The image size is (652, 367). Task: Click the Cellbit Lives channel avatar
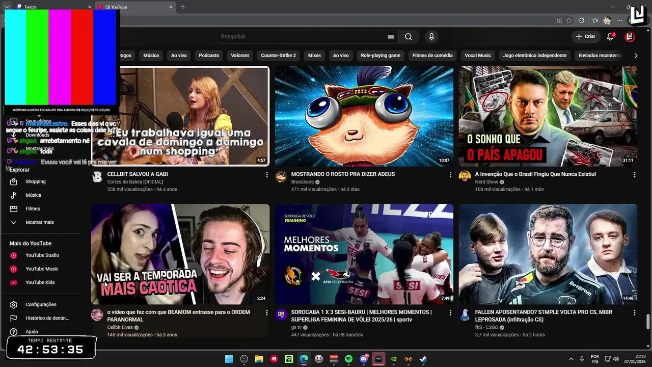(97, 314)
